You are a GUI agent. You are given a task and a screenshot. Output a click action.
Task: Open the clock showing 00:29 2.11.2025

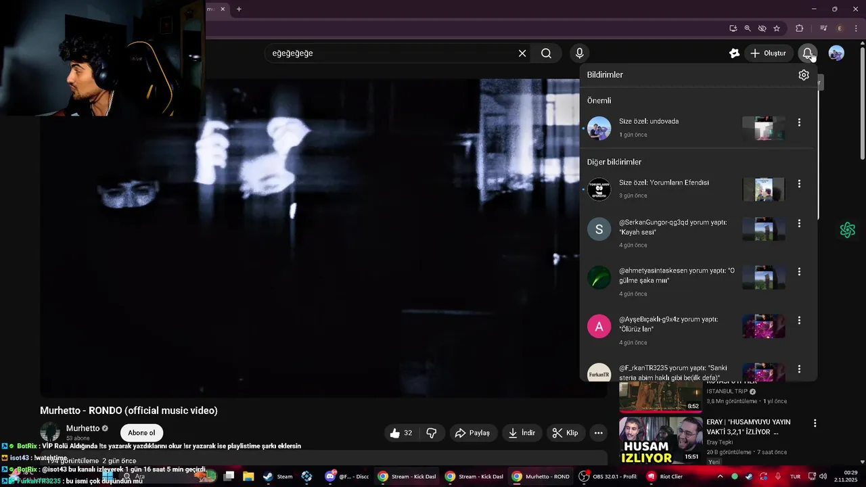click(x=846, y=476)
